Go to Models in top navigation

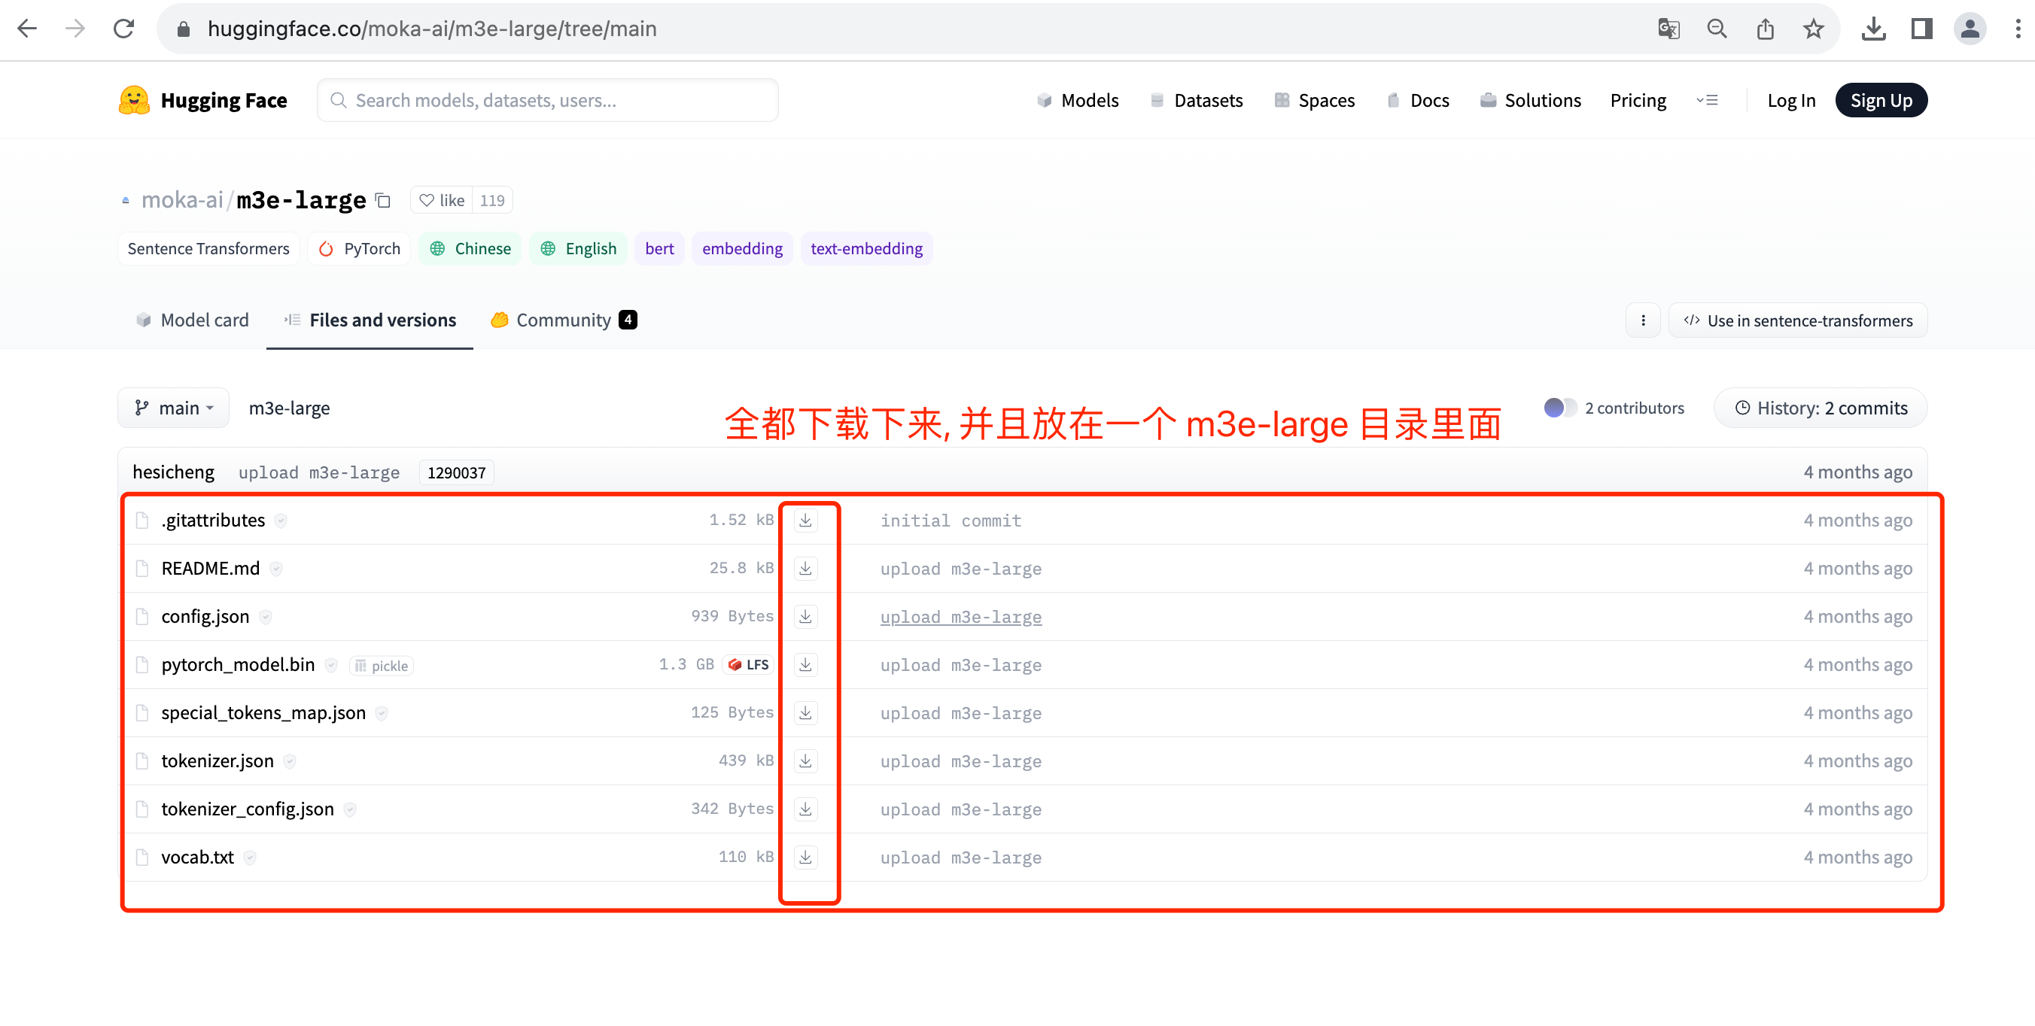1078,100
